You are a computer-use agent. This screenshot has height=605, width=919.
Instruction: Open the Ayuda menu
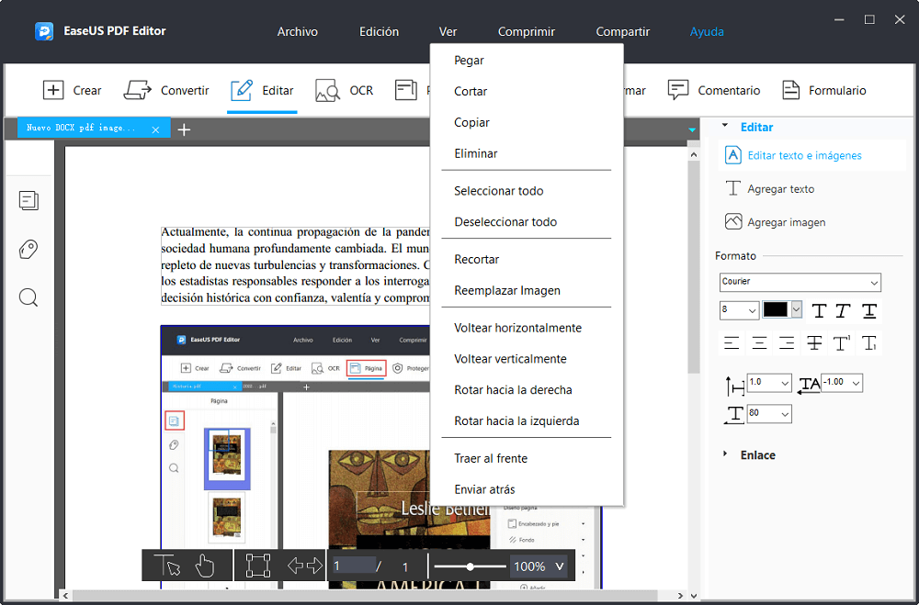coord(706,31)
